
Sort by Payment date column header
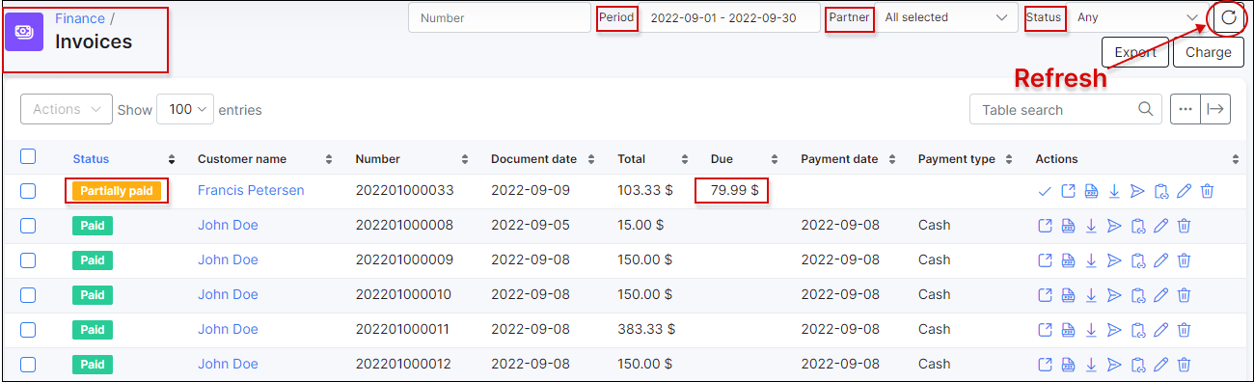(x=849, y=159)
